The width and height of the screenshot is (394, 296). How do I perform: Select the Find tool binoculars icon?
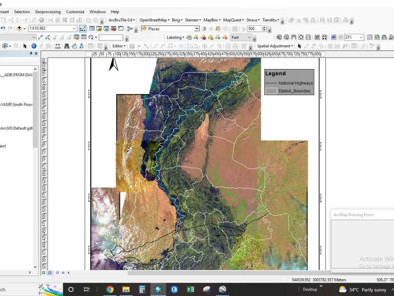point(66,46)
